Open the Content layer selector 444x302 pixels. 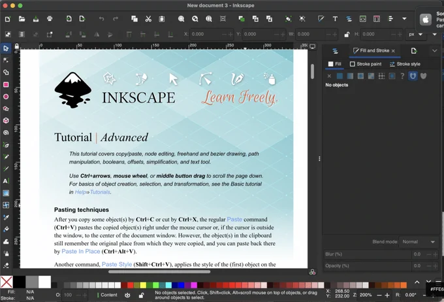(x=107, y=295)
